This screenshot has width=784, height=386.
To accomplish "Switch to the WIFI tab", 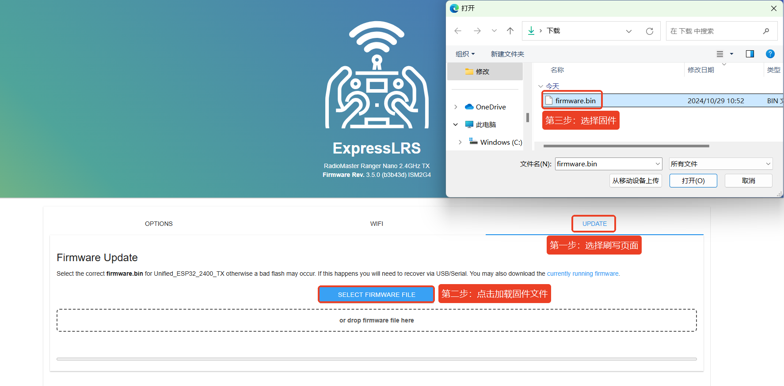I will (377, 224).
